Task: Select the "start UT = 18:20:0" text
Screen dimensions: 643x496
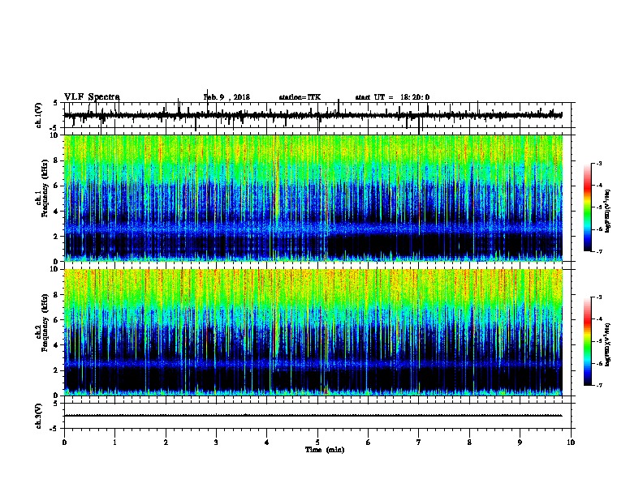Action: pos(392,97)
